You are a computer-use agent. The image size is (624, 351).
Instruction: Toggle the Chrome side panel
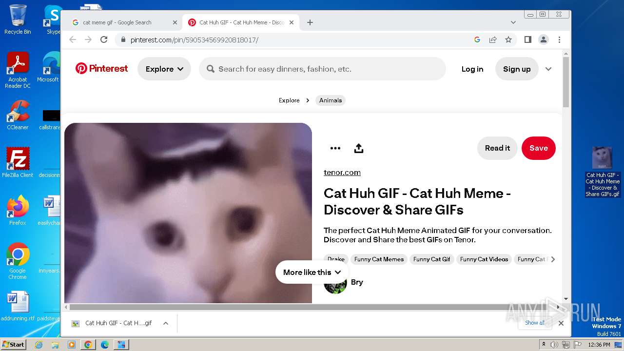[528, 40]
